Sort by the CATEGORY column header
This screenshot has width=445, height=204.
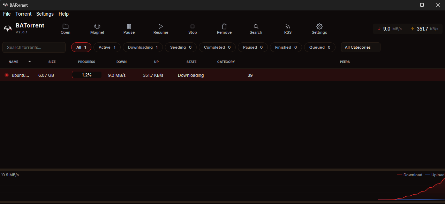click(226, 62)
